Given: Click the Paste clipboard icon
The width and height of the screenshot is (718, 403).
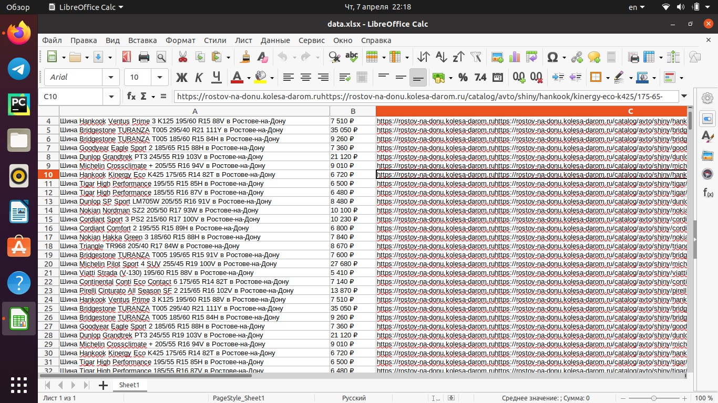Looking at the screenshot, I should 216,57.
